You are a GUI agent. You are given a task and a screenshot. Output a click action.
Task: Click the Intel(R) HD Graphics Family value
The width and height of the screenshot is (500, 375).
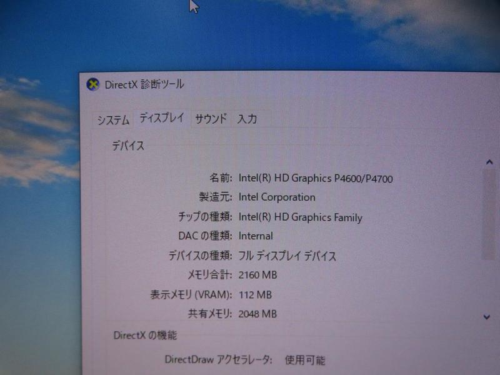tap(301, 217)
